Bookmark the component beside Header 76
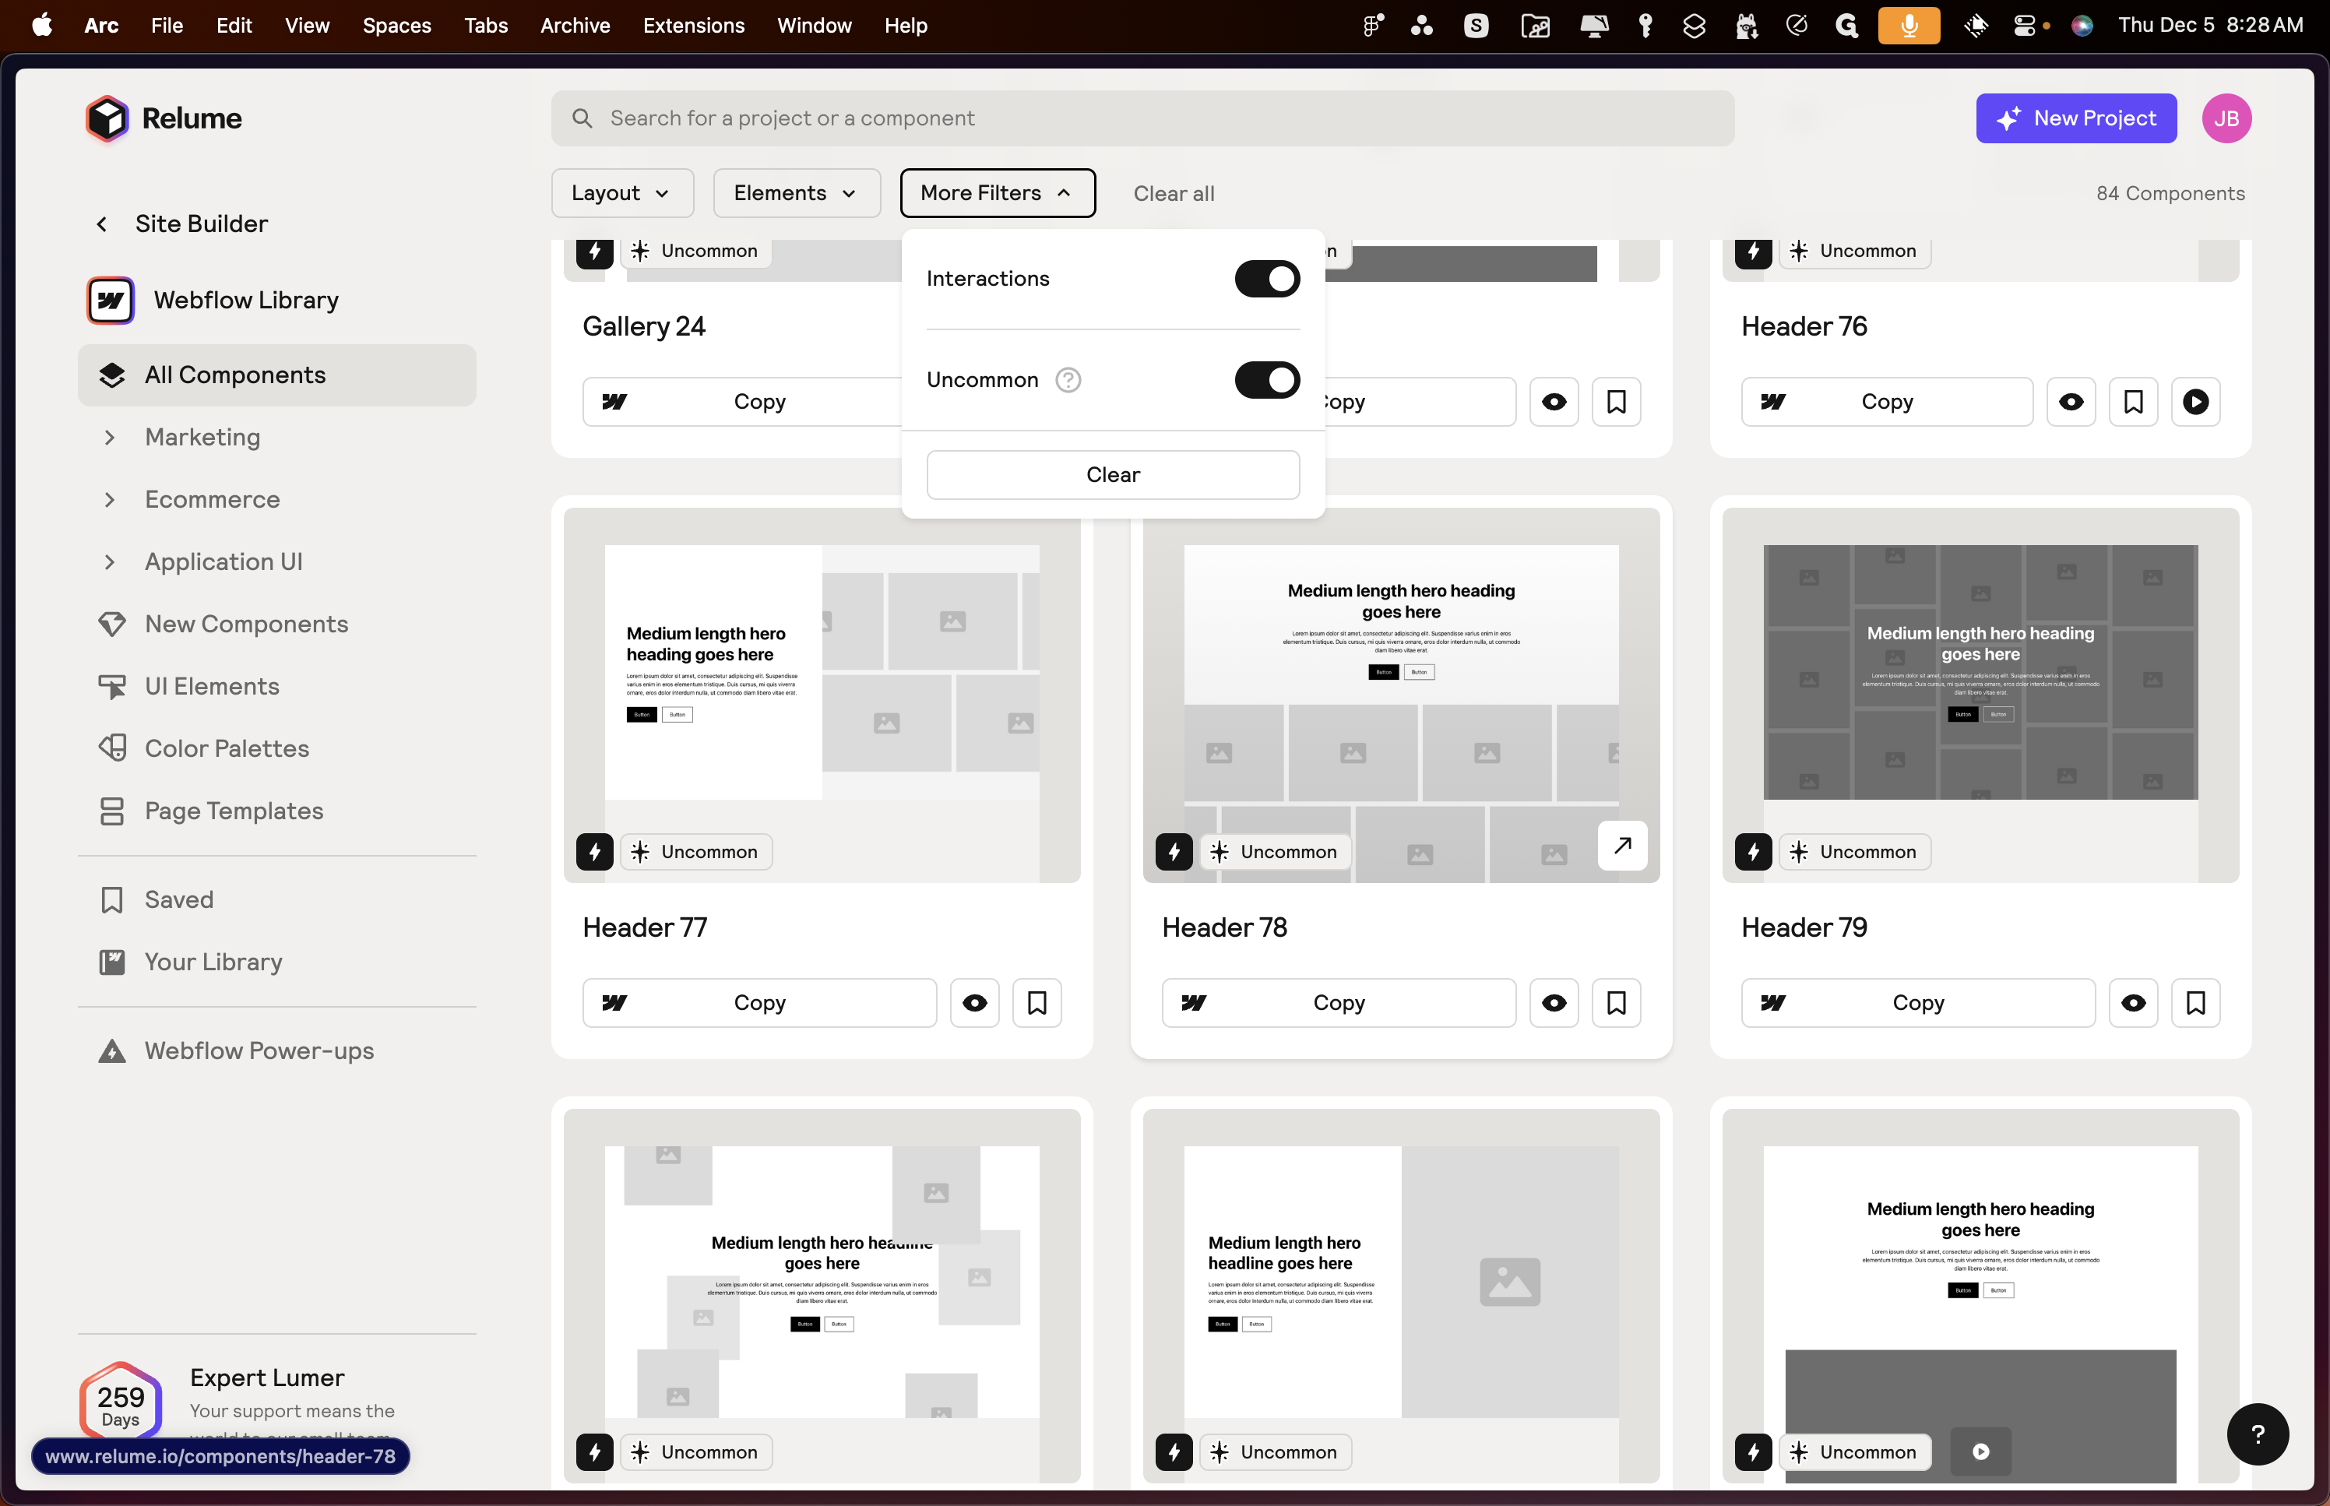This screenshot has height=1506, width=2330. (x=1616, y=402)
